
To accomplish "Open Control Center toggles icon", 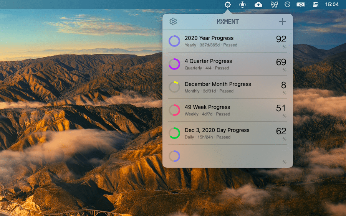I will (x=316, y=5).
